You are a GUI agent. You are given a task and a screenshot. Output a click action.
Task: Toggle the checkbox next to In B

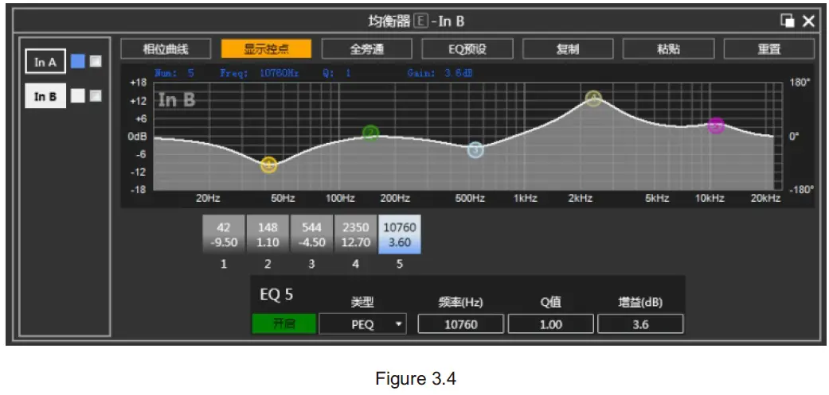click(x=96, y=95)
